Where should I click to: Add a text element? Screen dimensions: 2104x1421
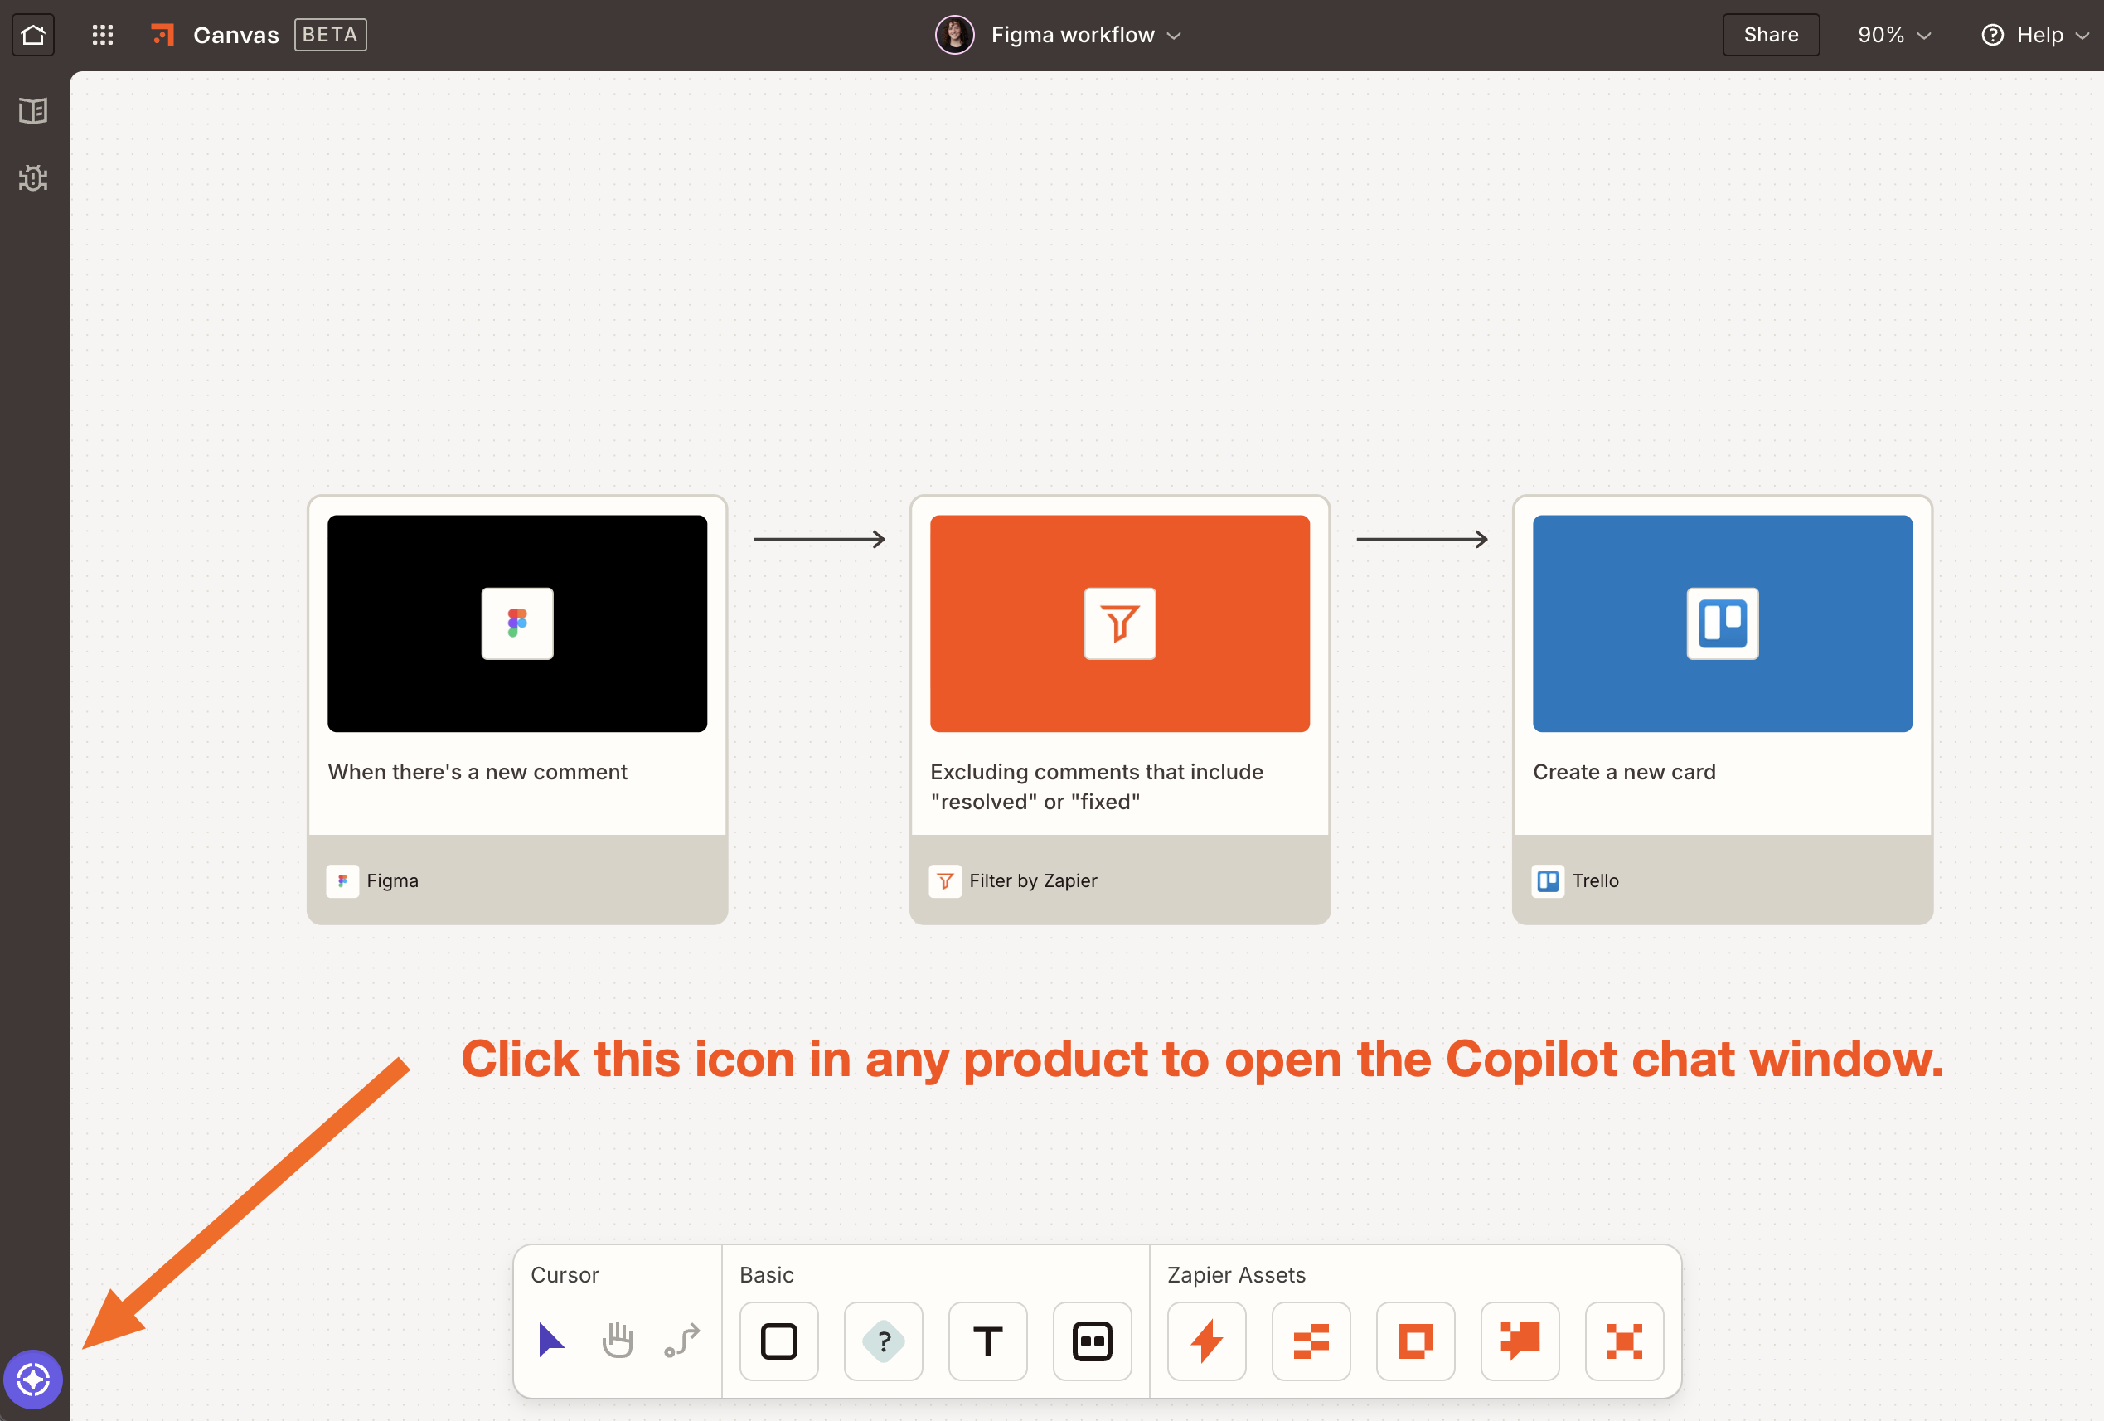pyautogui.click(x=987, y=1341)
